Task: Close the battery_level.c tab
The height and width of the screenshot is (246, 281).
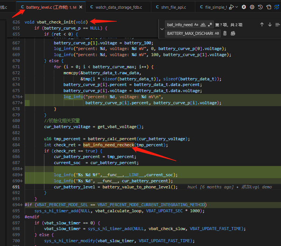Action: click(x=81, y=7)
